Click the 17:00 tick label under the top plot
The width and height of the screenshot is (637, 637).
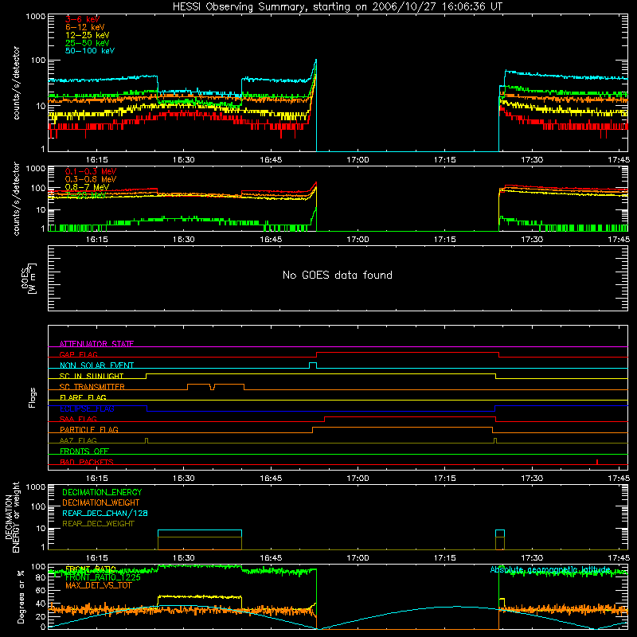click(358, 160)
